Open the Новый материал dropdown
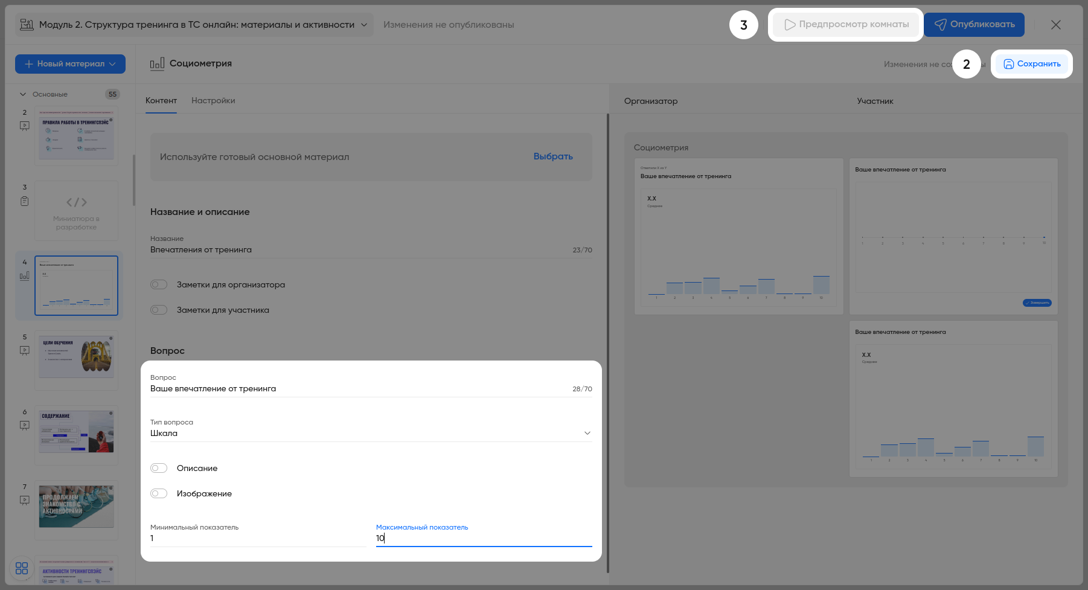 (70, 64)
